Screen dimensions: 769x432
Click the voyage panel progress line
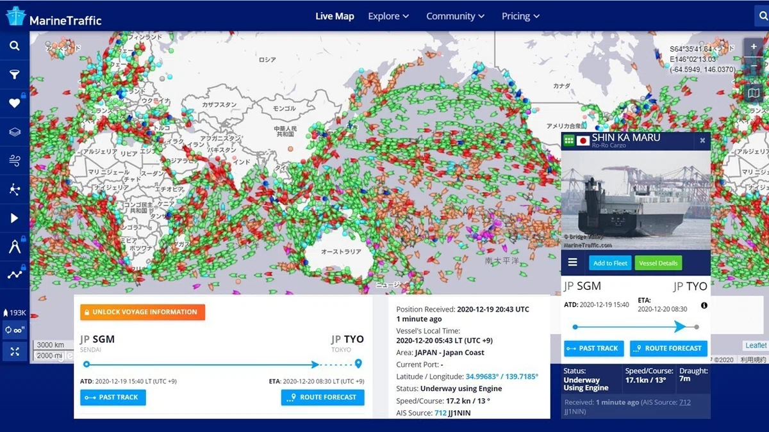(x=221, y=364)
